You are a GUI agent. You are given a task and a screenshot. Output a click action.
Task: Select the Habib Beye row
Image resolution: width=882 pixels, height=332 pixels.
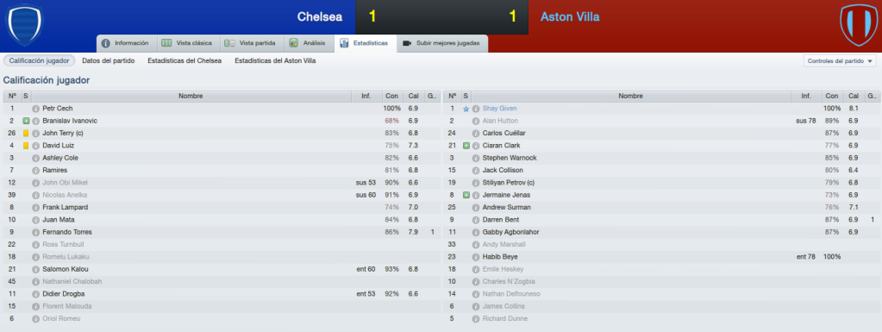pyautogui.click(x=661, y=257)
